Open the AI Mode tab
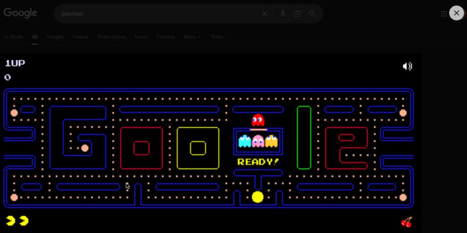This screenshot has width=467, height=233. 13,37
